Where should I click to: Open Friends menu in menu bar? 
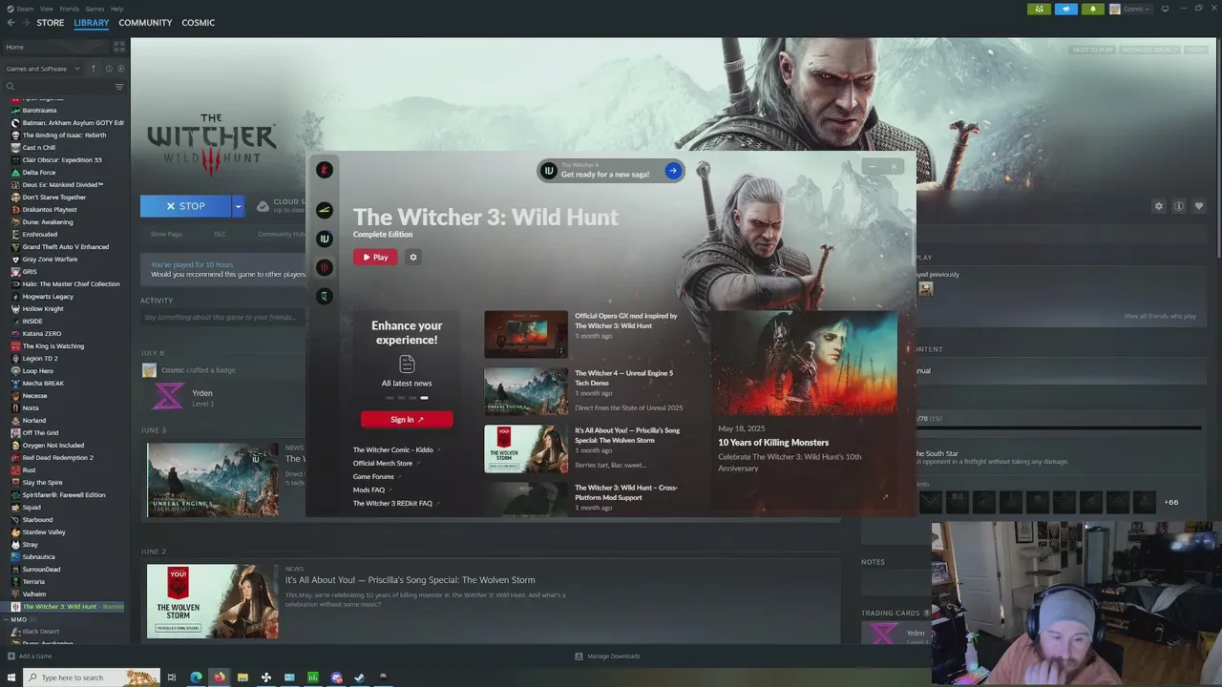70,9
